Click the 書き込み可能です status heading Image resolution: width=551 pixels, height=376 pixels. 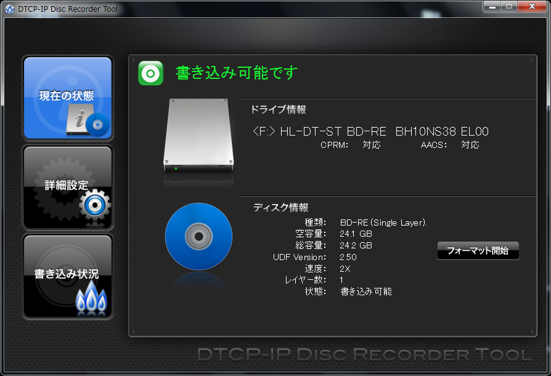(x=237, y=73)
